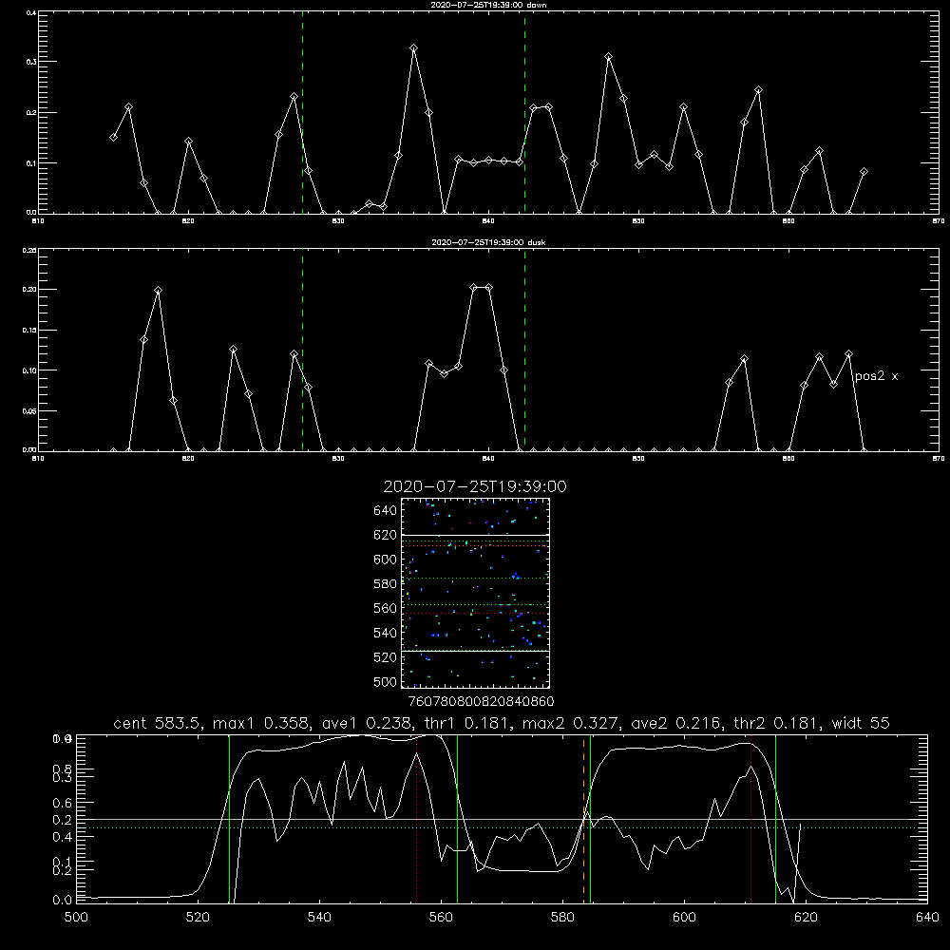
Task: Click the 640 label on the bottom plot x-axis
Action: point(927,918)
